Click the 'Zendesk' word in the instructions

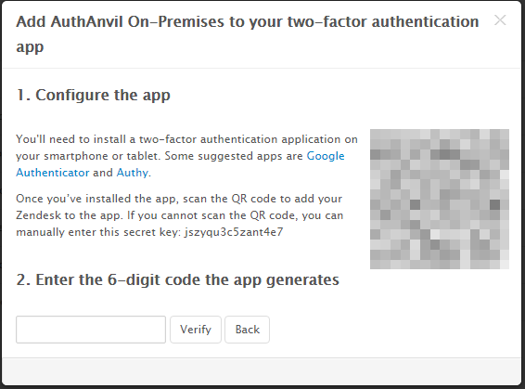(39, 215)
